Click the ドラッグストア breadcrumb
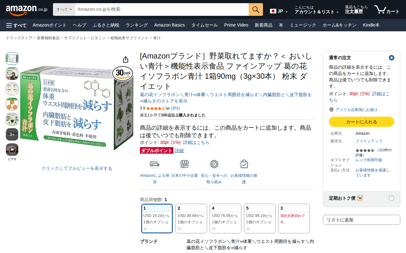Viewport: 406px width, 253px height. [x=19, y=38]
